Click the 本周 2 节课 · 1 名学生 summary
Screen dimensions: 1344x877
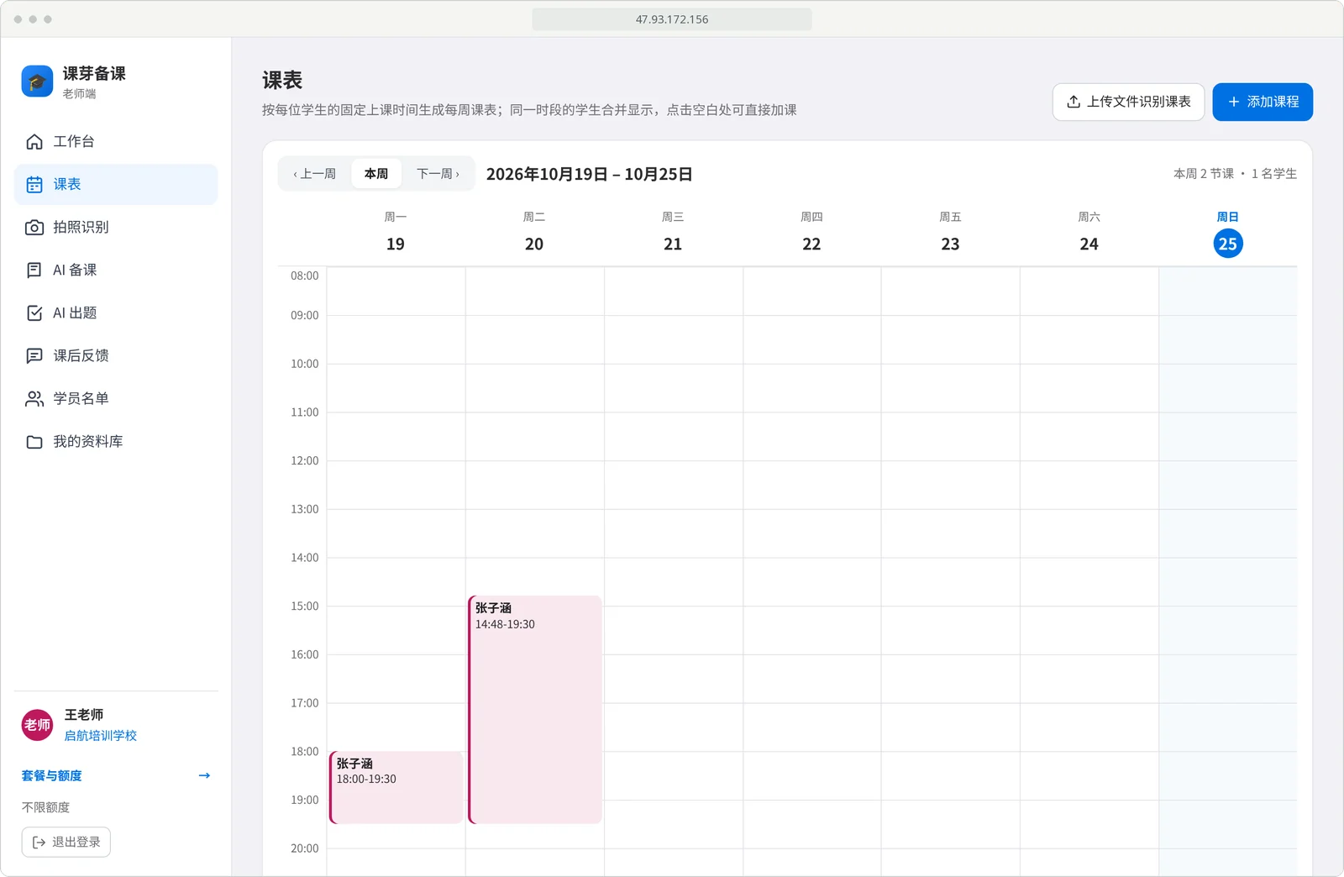(x=1235, y=174)
